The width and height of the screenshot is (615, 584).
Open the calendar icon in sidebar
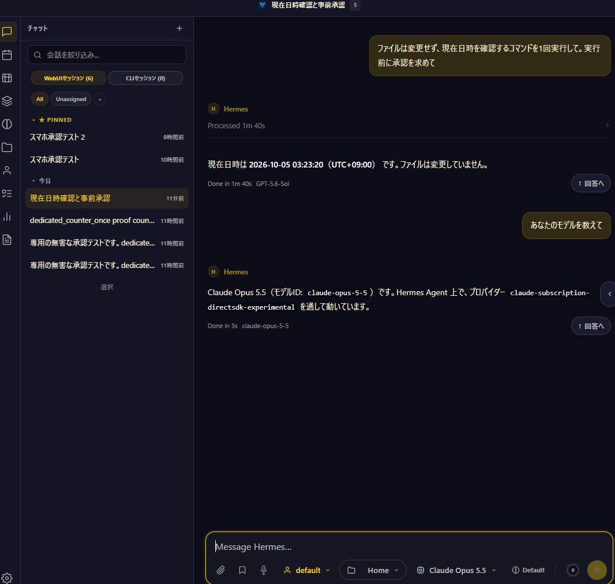click(x=7, y=55)
